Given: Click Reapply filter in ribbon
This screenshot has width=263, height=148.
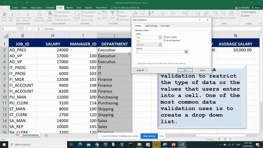Looking at the screenshot, I should tap(122, 16).
